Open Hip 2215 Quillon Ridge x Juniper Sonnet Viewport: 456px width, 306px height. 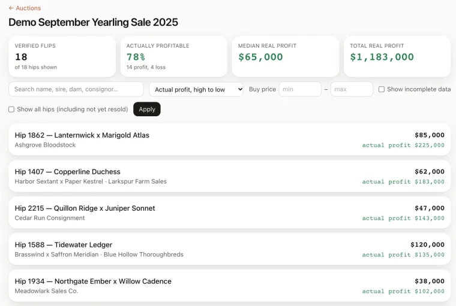[x=229, y=213]
